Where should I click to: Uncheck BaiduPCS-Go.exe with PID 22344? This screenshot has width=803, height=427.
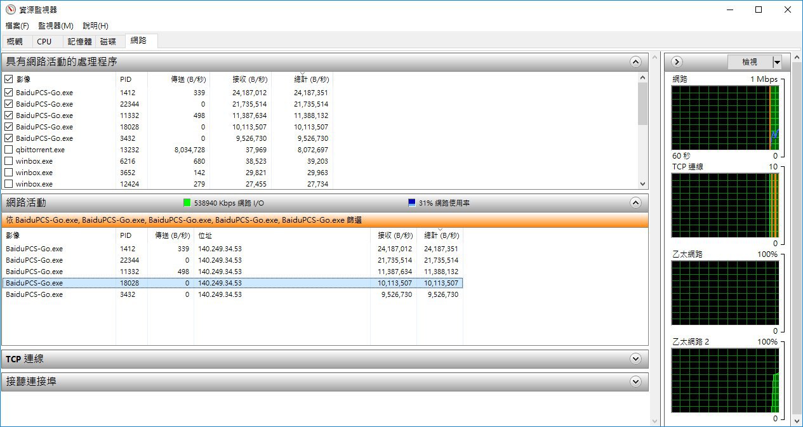[9, 104]
